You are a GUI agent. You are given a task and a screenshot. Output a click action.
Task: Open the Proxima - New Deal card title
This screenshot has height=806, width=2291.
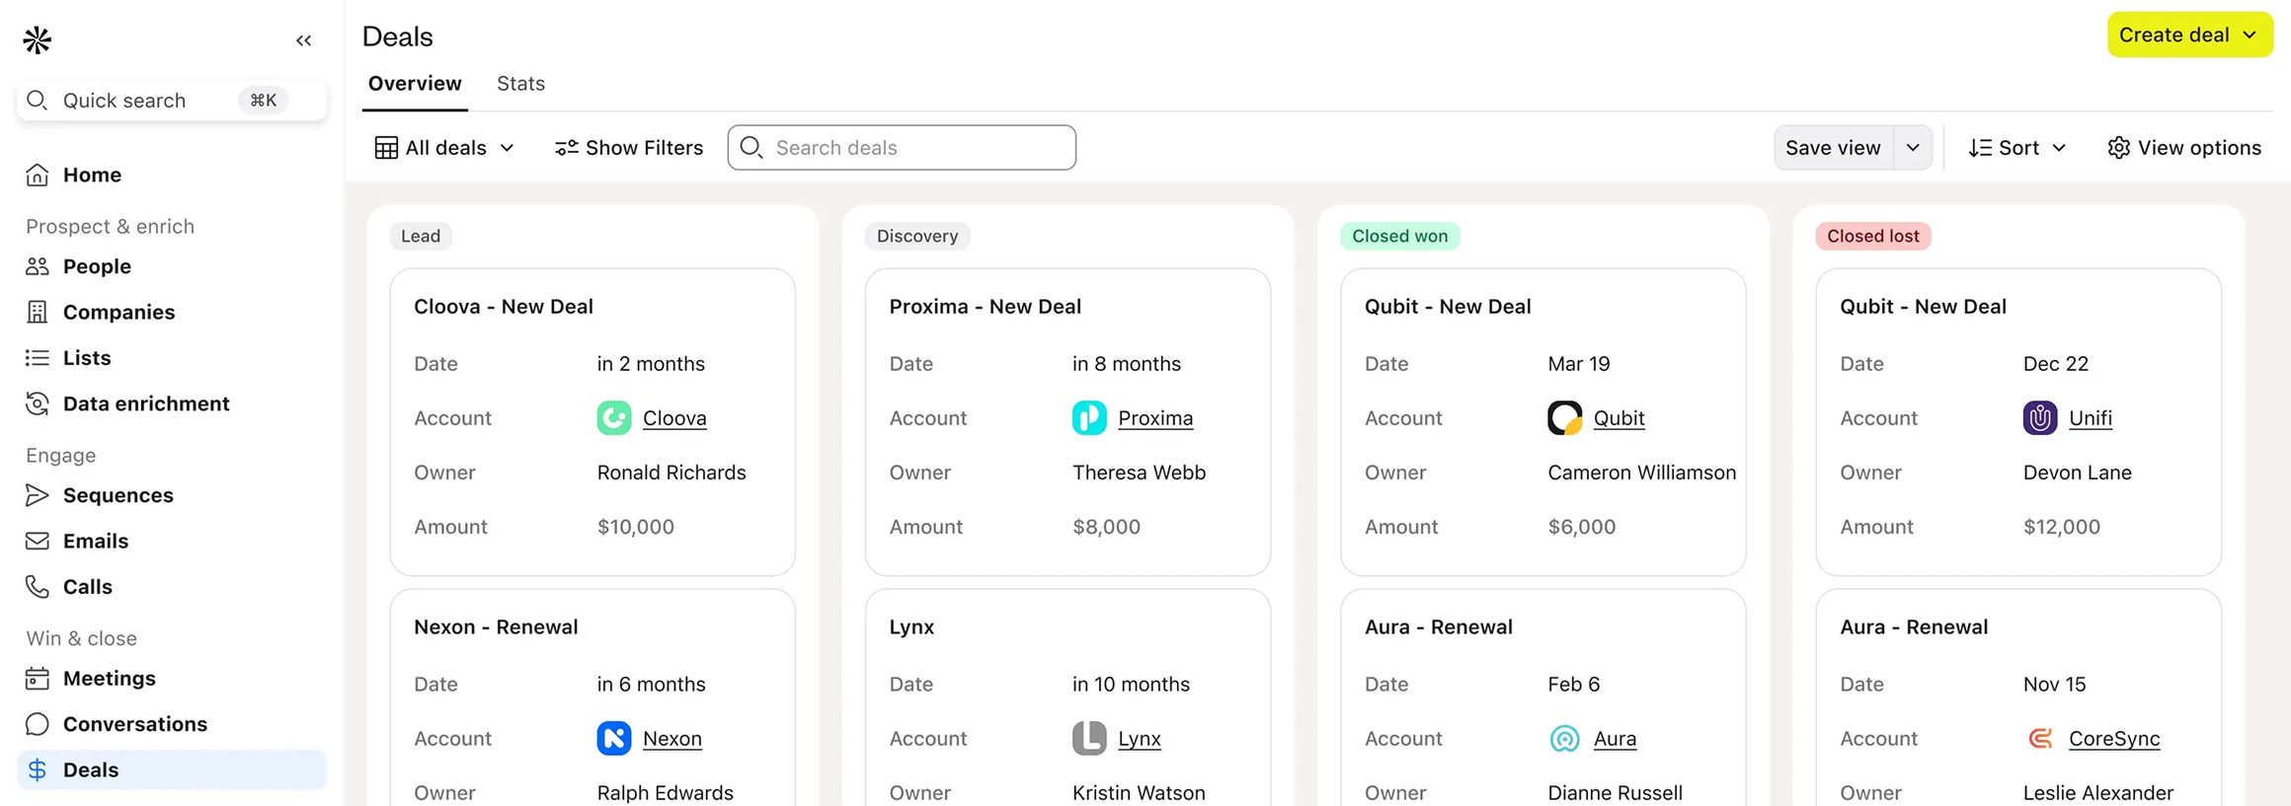[x=986, y=307]
